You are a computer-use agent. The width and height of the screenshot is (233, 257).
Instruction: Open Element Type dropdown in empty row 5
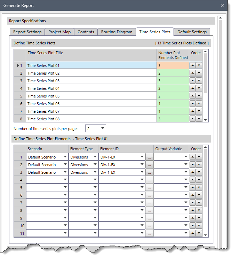(95, 187)
